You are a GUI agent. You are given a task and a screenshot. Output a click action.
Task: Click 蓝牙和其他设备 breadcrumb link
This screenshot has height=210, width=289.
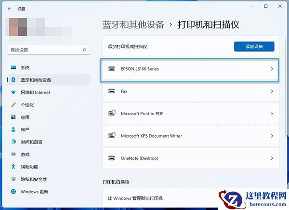133,25
